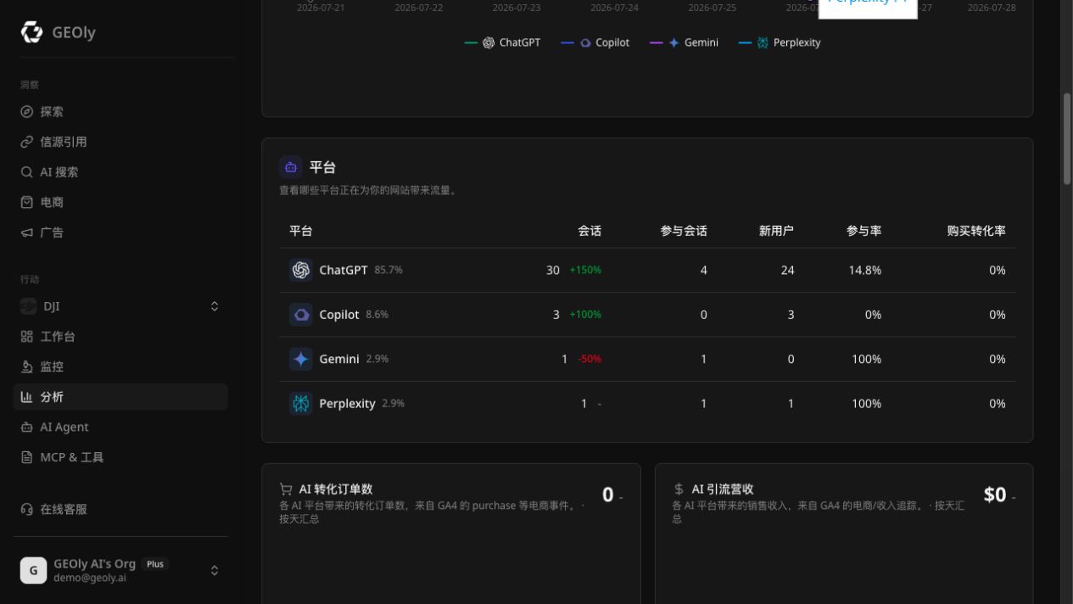Screen dimensions: 1073x604
Task: Open 在线客服 support link
Action: click(x=120, y=509)
